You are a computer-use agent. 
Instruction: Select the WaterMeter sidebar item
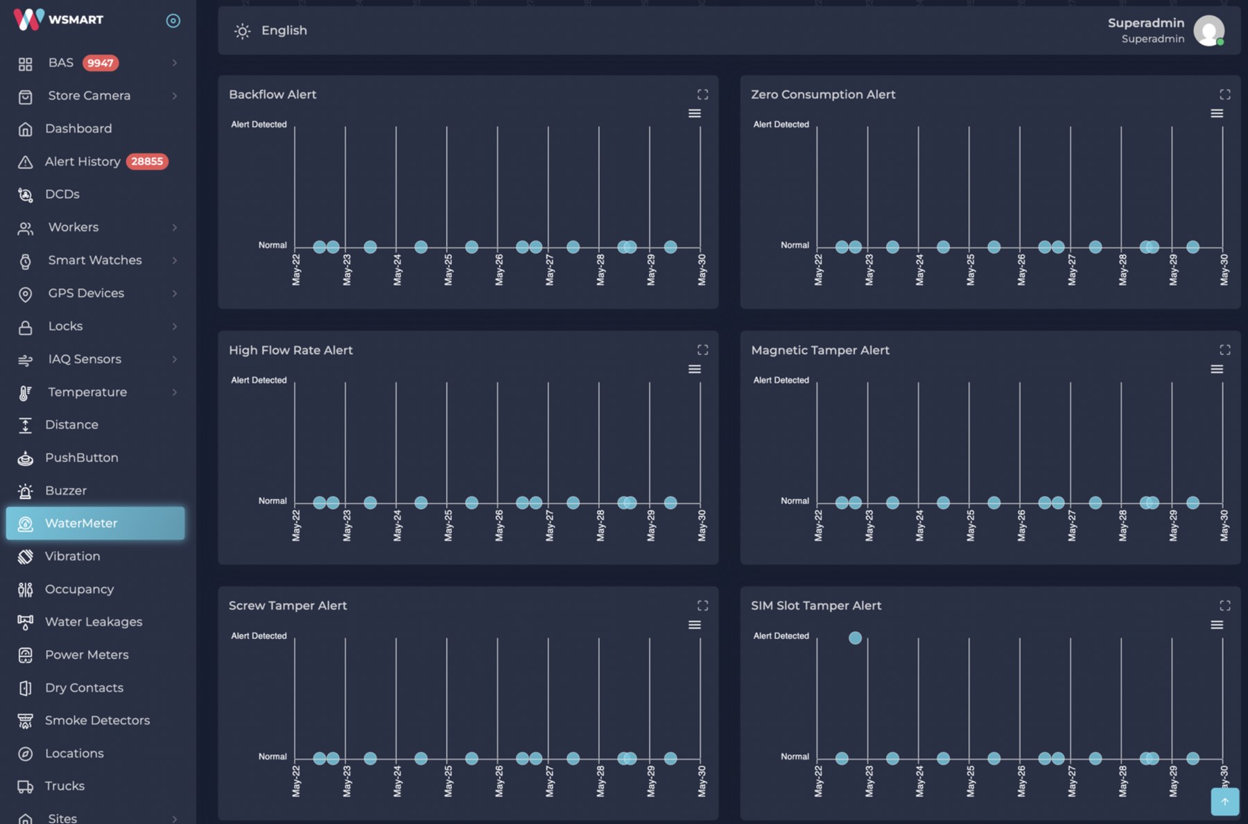pyautogui.click(x=96, y=523)
